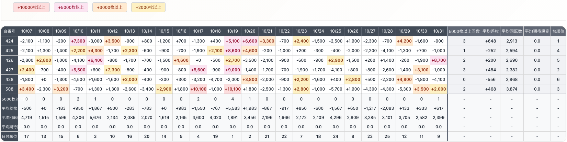The height and width of the screenshot is (142, 567).
Task: Click machine number 508 row header
Action: pyautogui.click(x=9, y=89)
